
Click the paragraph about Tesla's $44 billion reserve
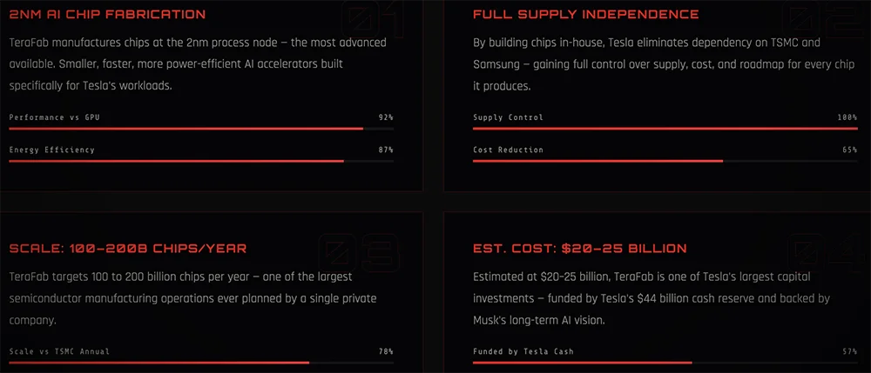pos(651,298)
